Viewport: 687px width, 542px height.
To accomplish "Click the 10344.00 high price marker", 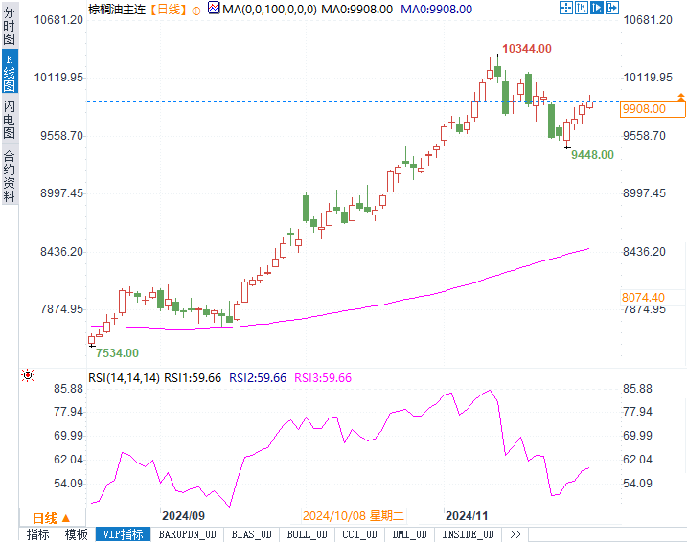I will click(x=527, y=49).
